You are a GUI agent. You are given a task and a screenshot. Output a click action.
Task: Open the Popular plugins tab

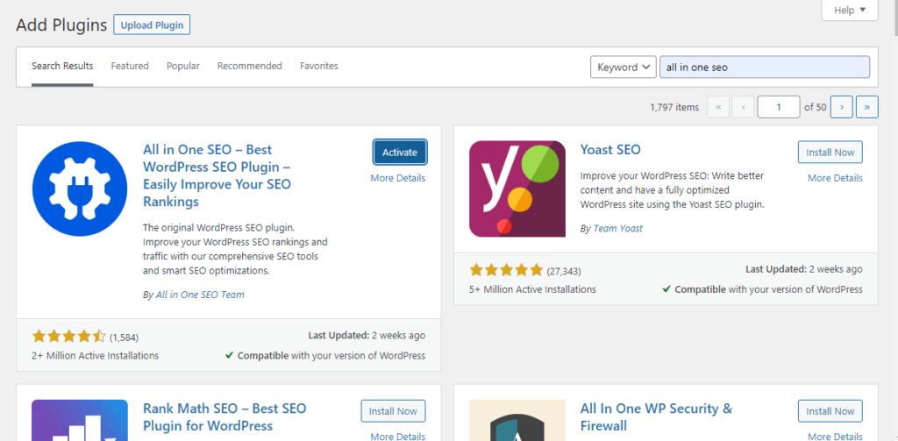click(x=183, y=67)
